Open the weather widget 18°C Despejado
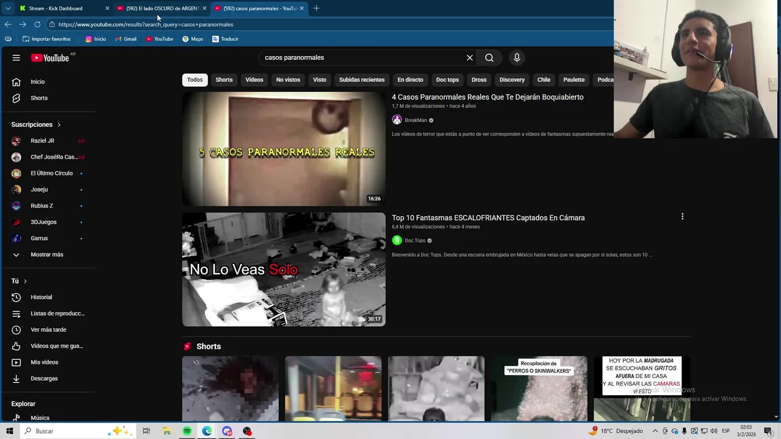The height and width of the screenshot is (439, 781). click(616, 431)
